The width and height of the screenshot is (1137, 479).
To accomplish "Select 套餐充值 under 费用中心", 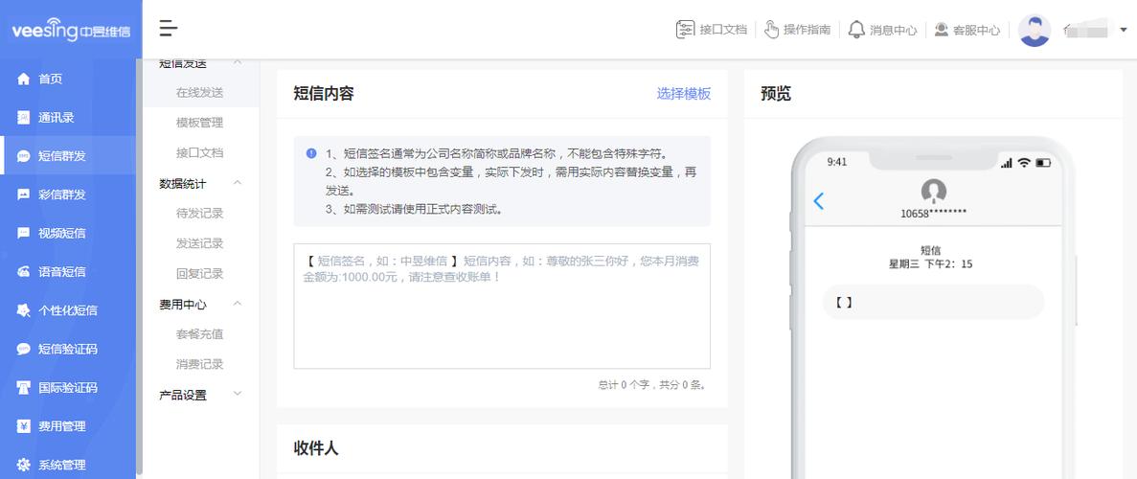I will 199,334.
